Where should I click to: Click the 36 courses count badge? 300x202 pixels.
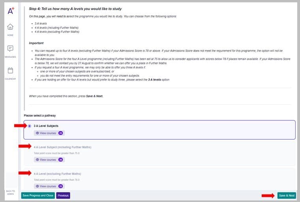coord(61,159)
